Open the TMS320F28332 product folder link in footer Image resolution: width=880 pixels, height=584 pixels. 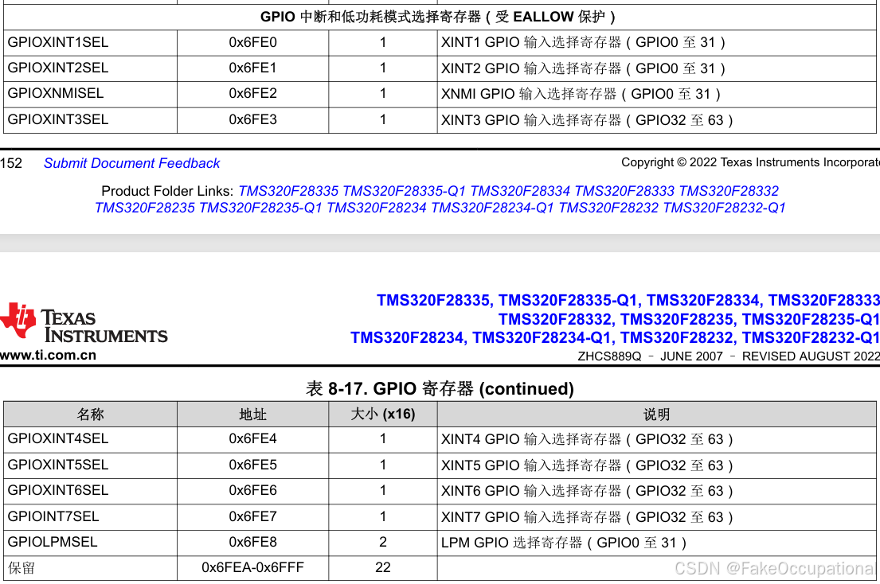click(x=729, y=191)
